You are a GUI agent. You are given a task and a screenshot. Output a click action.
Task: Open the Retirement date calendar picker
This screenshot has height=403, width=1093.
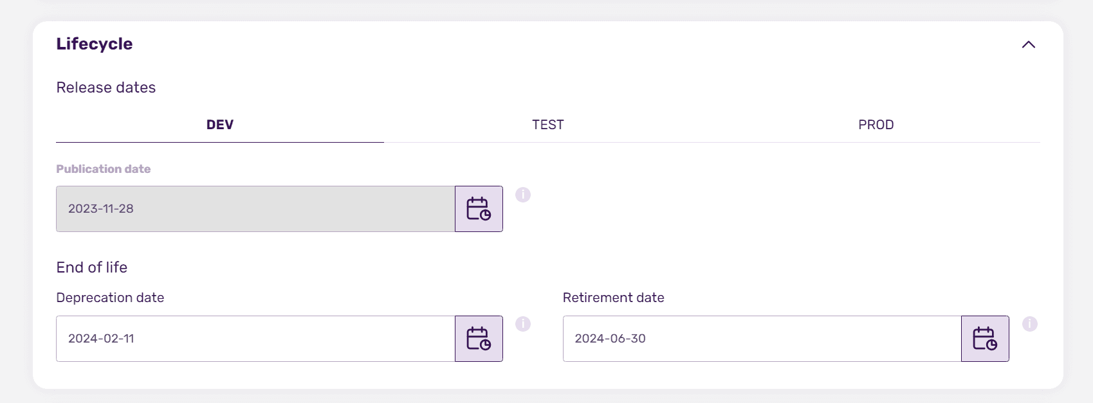pyautogui.click(x=985, y=339)
